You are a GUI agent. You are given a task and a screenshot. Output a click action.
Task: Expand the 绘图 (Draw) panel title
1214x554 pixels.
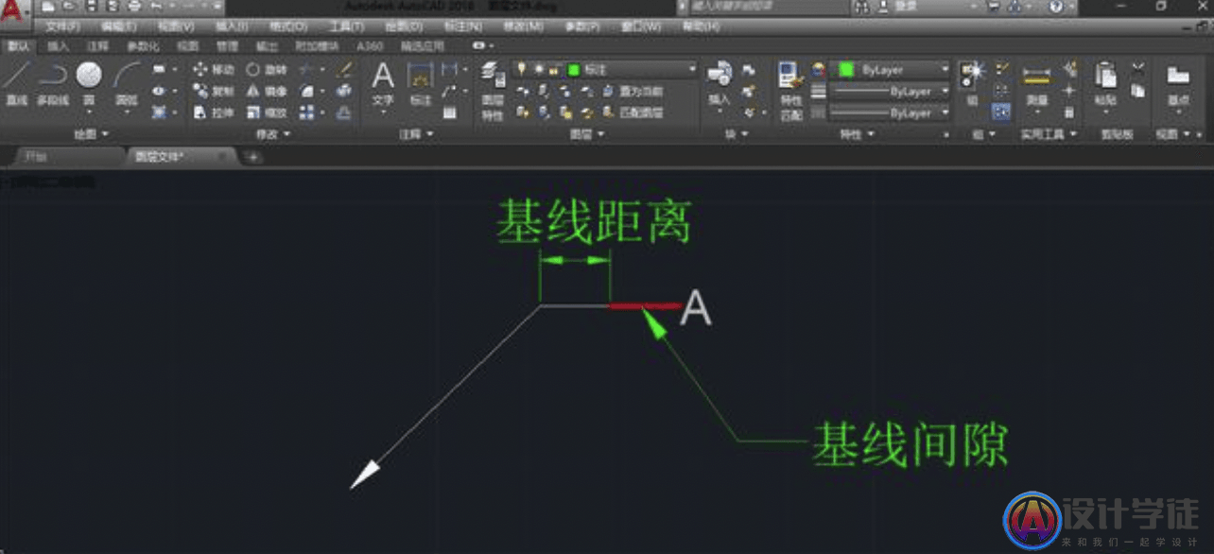coord(92,135)
